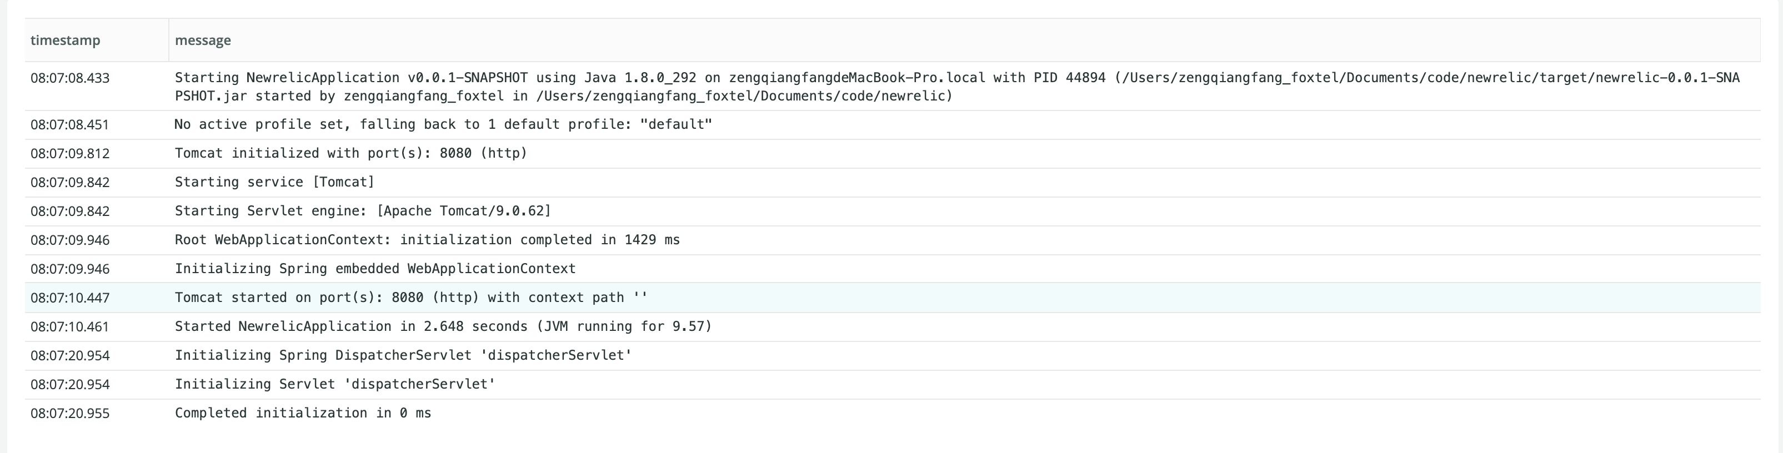Open 'Tomcat initialized with port(s): 8080' message
Viewport: 1783px width, 453px height.
tap(351, 154)
